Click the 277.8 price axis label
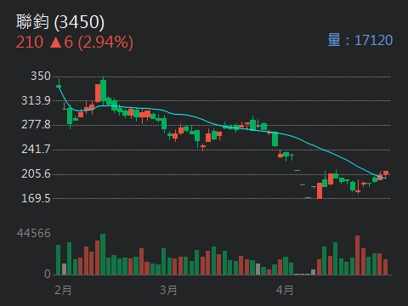The image size is (408, 306). [37, 125]
